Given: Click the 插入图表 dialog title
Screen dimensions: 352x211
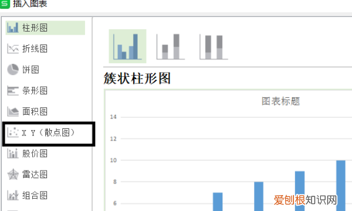Looking at the screenshot, I should pos(30,4).
